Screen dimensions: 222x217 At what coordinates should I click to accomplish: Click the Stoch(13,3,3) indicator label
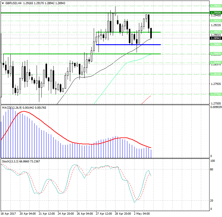(10, 161)
